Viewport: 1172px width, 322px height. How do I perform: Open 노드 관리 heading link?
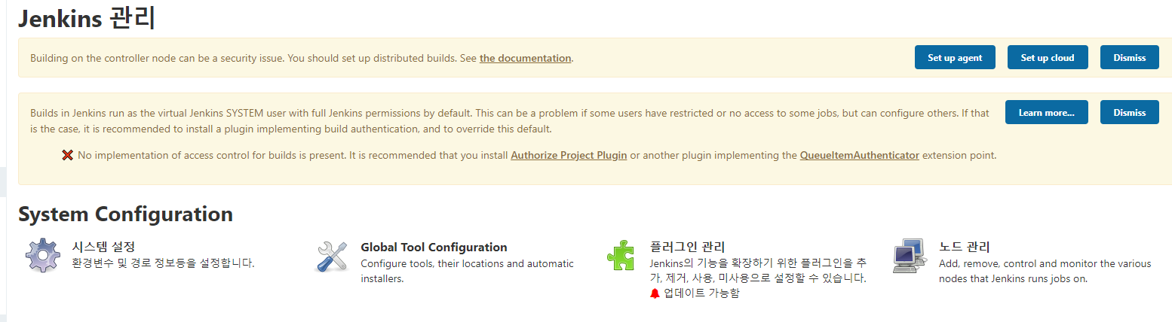964,247
